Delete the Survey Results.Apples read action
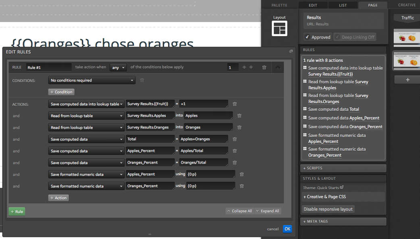 click(x=239, y=116)
